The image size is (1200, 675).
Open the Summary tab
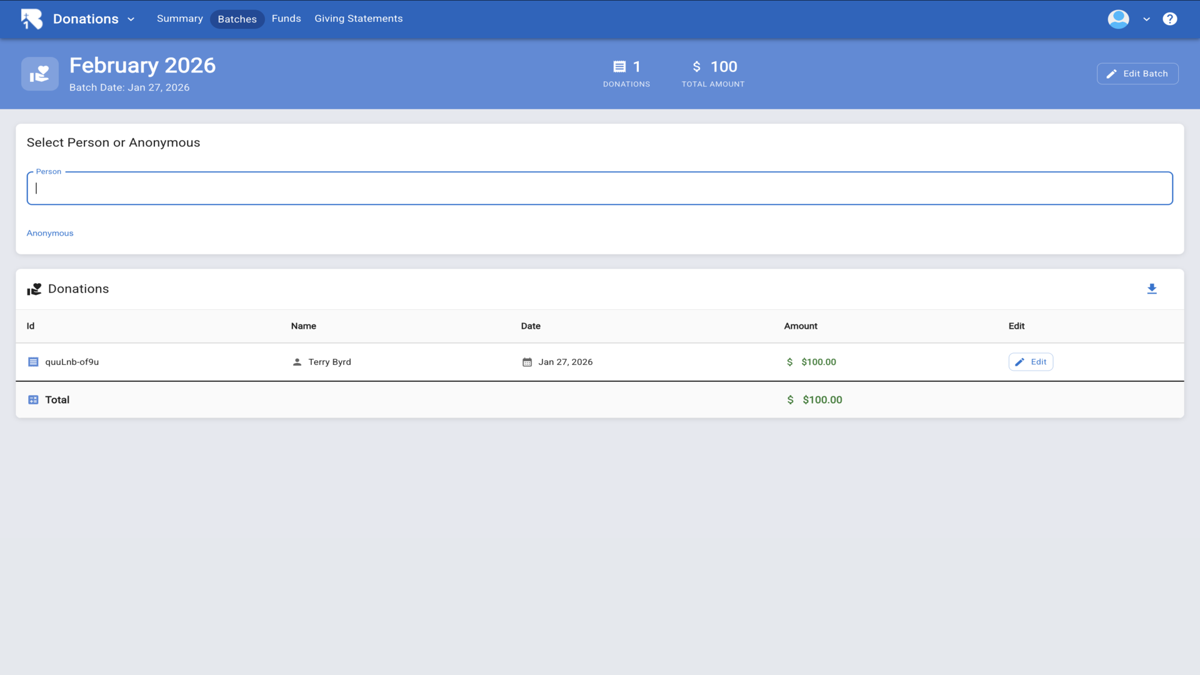(x=179, y=19)
